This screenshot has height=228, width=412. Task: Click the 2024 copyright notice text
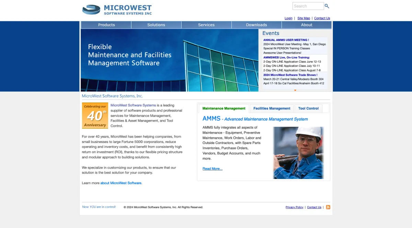(163, 207)
